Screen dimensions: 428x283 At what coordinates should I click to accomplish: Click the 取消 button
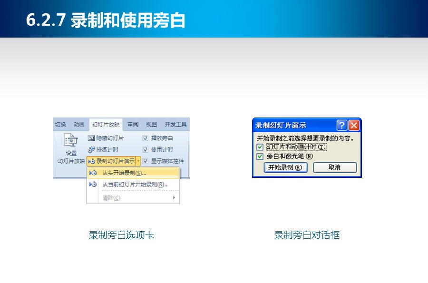point(335,167)
